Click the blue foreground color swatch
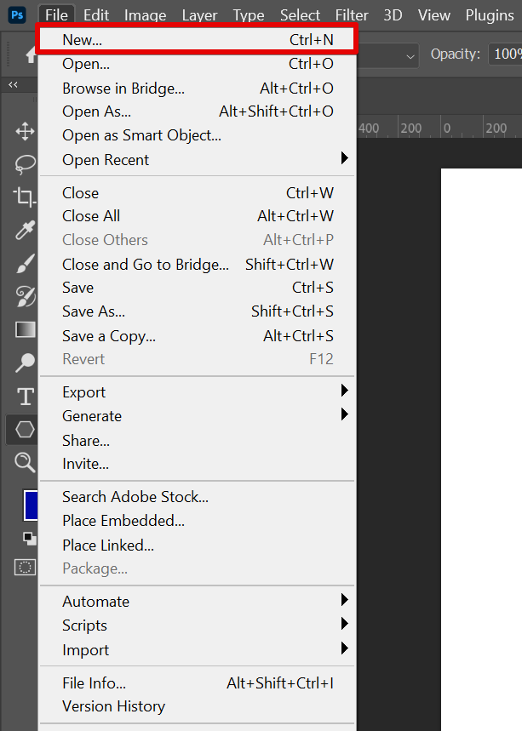The height and width of the screenshot is (731, 522). pos(32,505)
